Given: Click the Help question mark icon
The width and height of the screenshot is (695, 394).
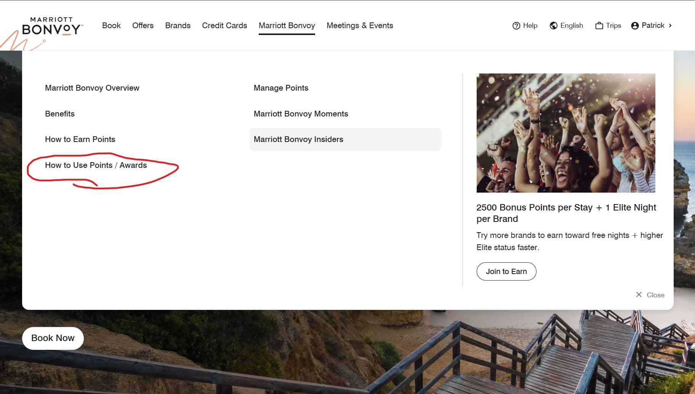Looking at the screenshot, I should (516, 26).
